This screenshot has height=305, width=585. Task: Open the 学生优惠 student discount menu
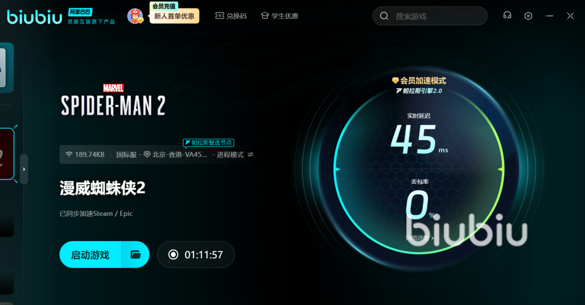tap(279, 16)
